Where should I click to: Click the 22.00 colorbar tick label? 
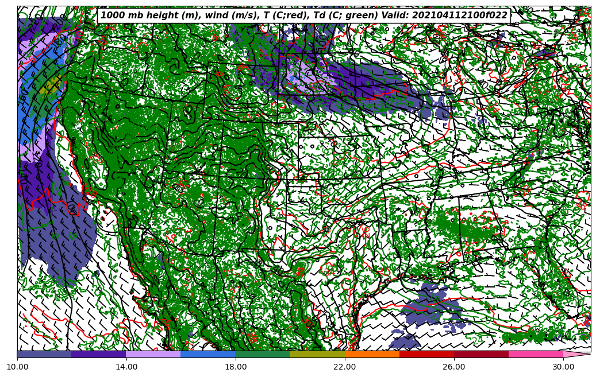[x=345, y=366]
